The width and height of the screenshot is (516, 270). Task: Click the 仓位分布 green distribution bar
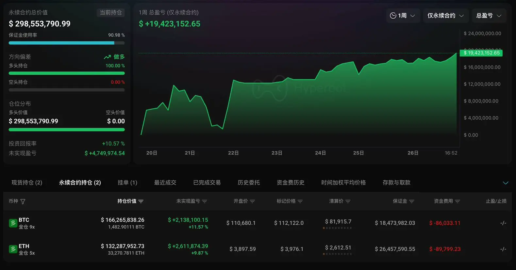click(x=67, y=130)
